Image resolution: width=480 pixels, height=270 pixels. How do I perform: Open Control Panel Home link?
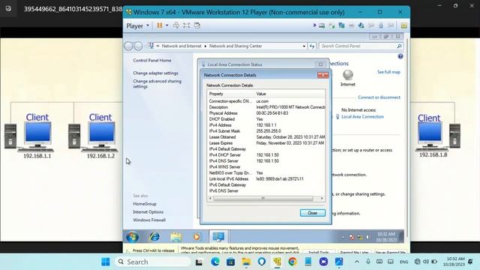click(151, 60)
